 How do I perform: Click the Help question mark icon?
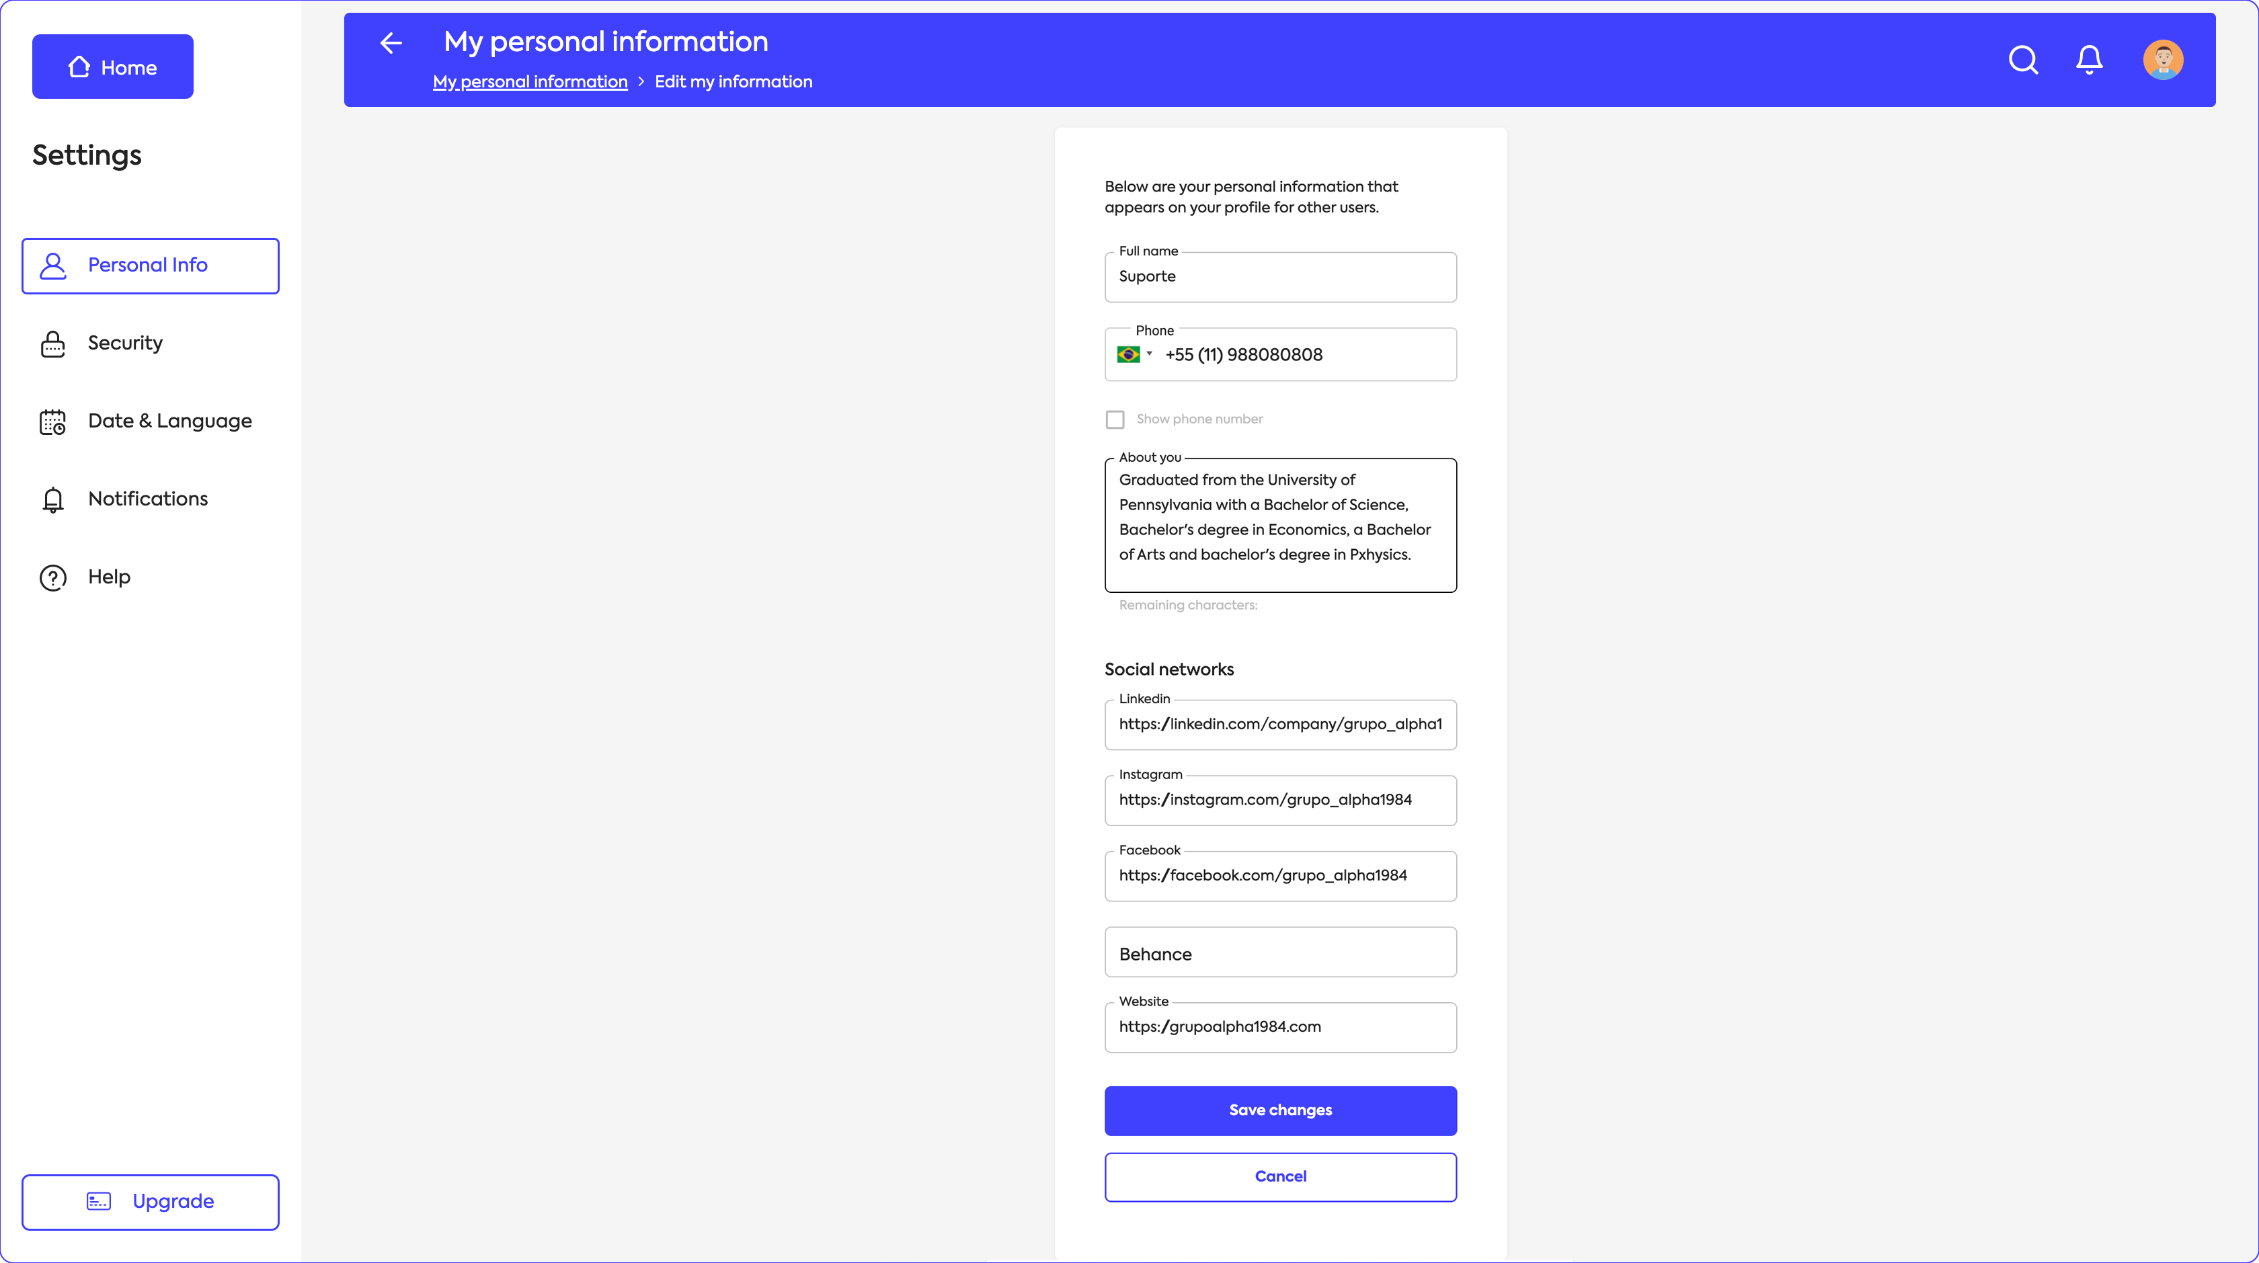point(52,577)
